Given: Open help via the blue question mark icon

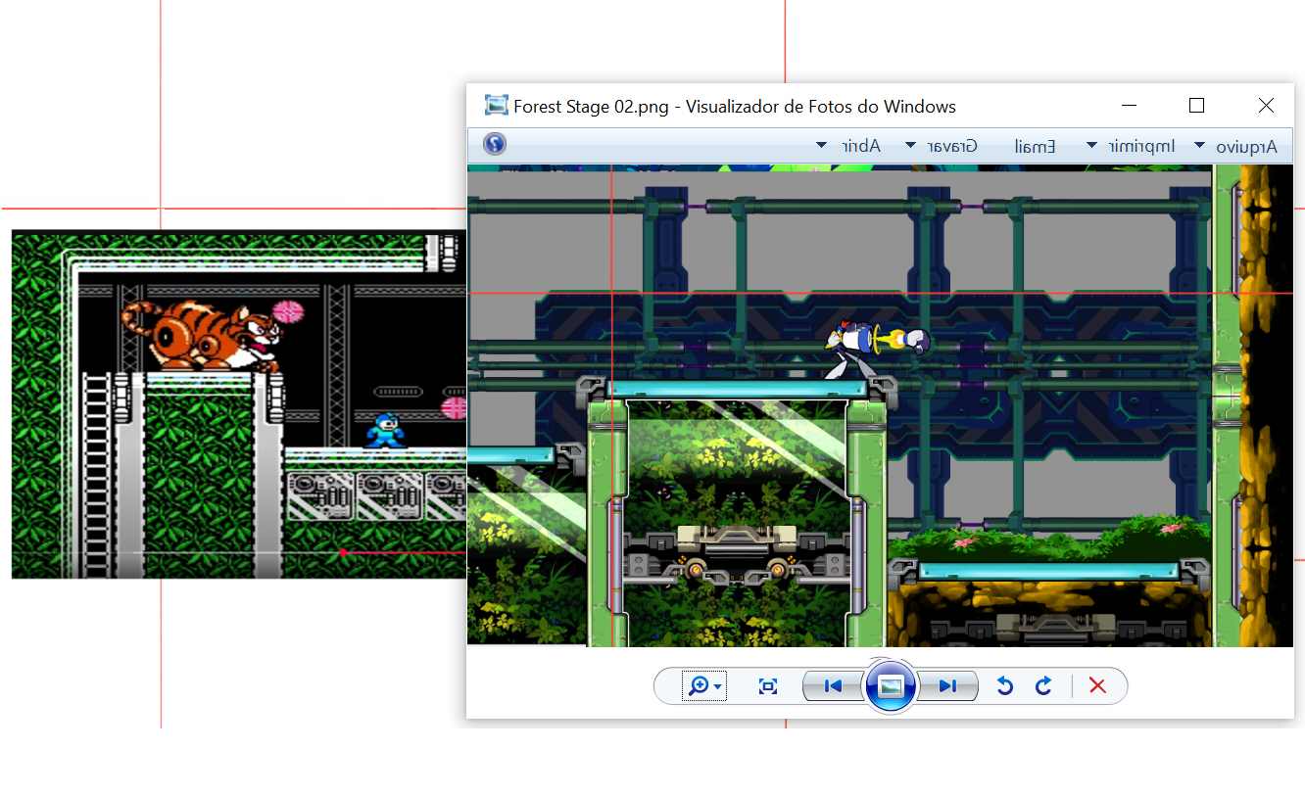Looking at the screenshot, I should click(495, 145).
